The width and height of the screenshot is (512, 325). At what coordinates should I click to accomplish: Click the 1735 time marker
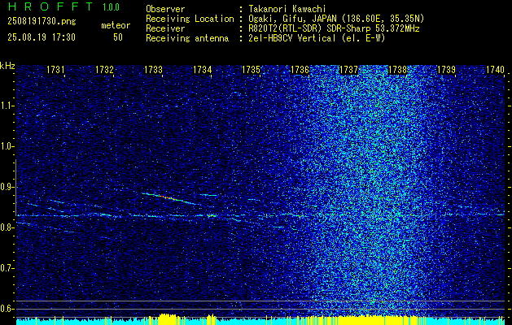pyautogui.click(x=251, y=70)
